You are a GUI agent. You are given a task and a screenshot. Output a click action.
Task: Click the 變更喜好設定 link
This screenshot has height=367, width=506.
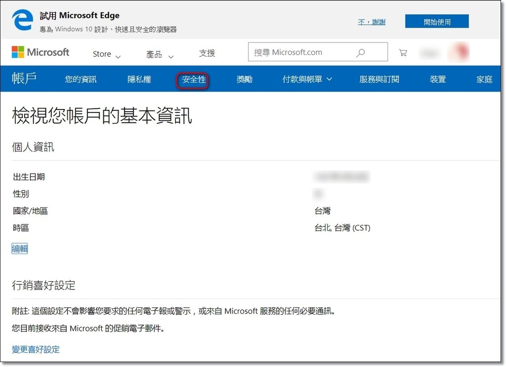coord(36,349)
